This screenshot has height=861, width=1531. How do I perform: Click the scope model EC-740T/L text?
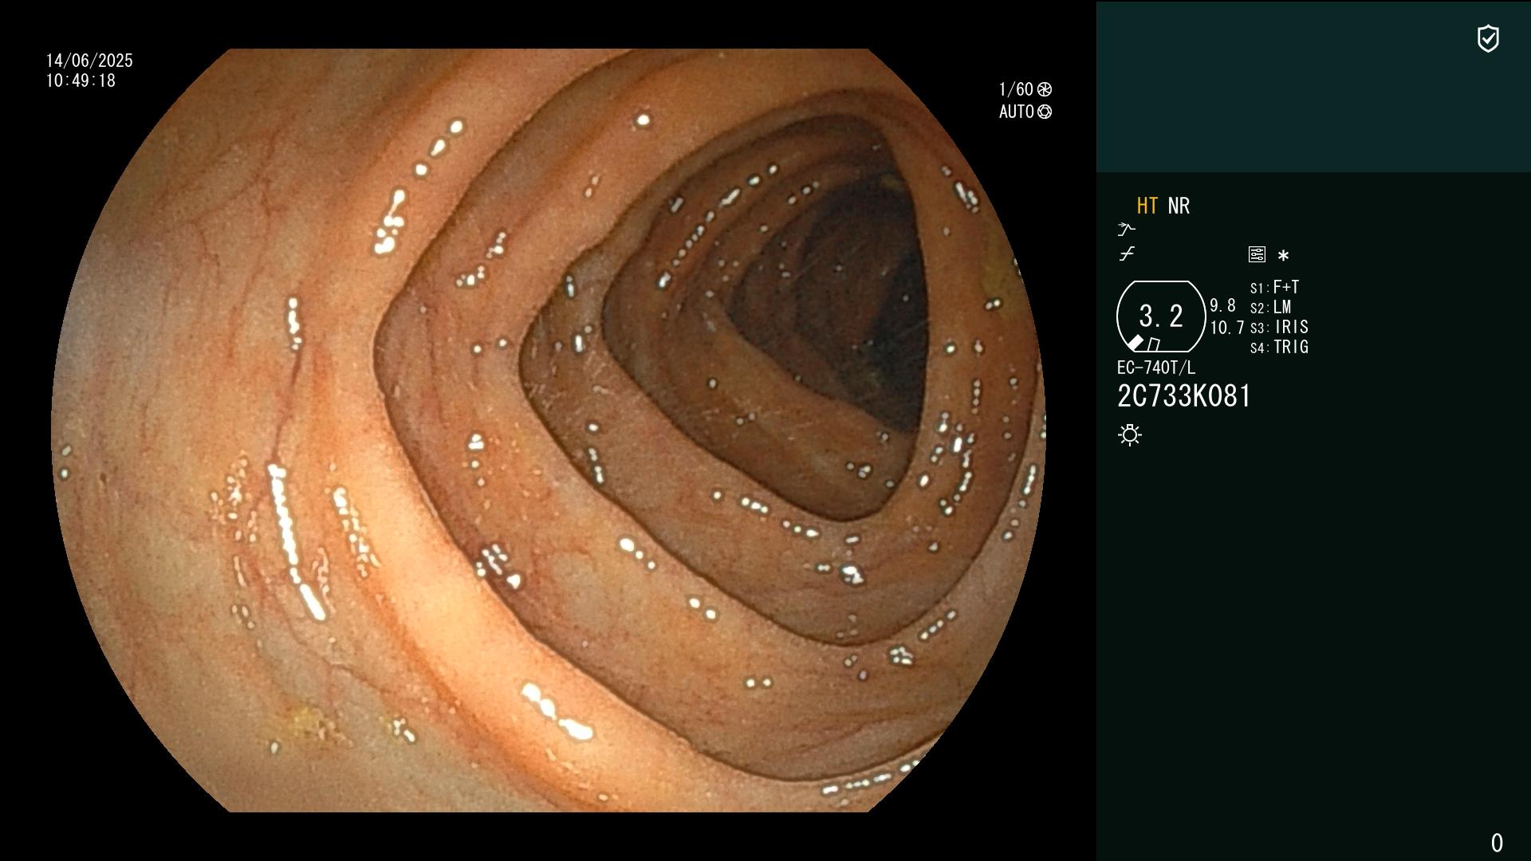pyautogui.click(x=1155, y=368)
